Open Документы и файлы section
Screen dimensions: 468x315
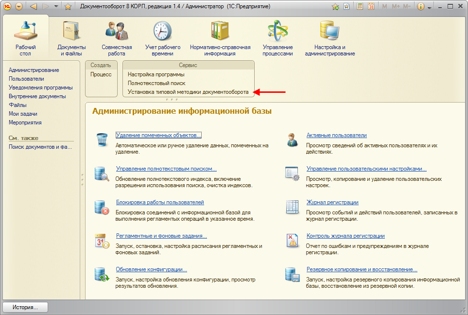click(x=71, y=38)
